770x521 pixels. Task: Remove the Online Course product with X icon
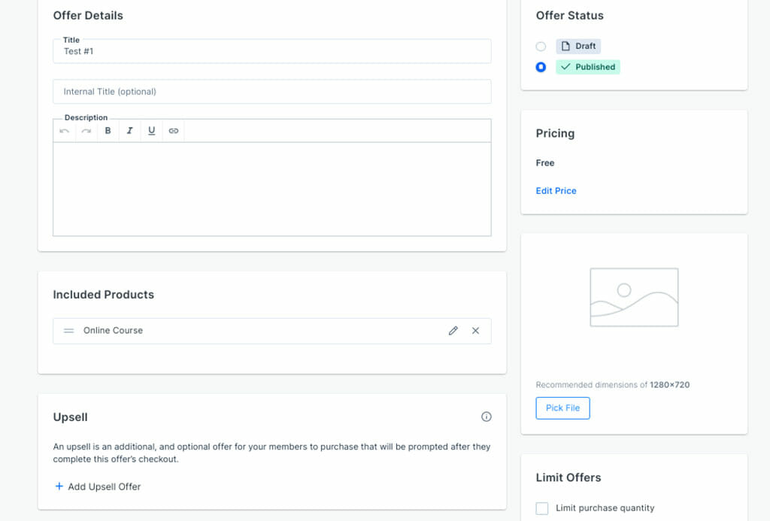[475, 331]
